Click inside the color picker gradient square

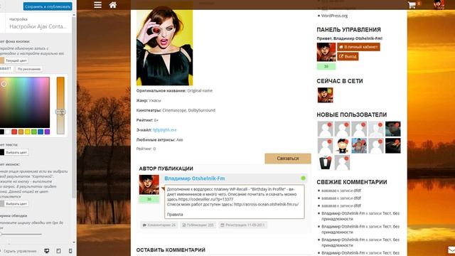25,102
